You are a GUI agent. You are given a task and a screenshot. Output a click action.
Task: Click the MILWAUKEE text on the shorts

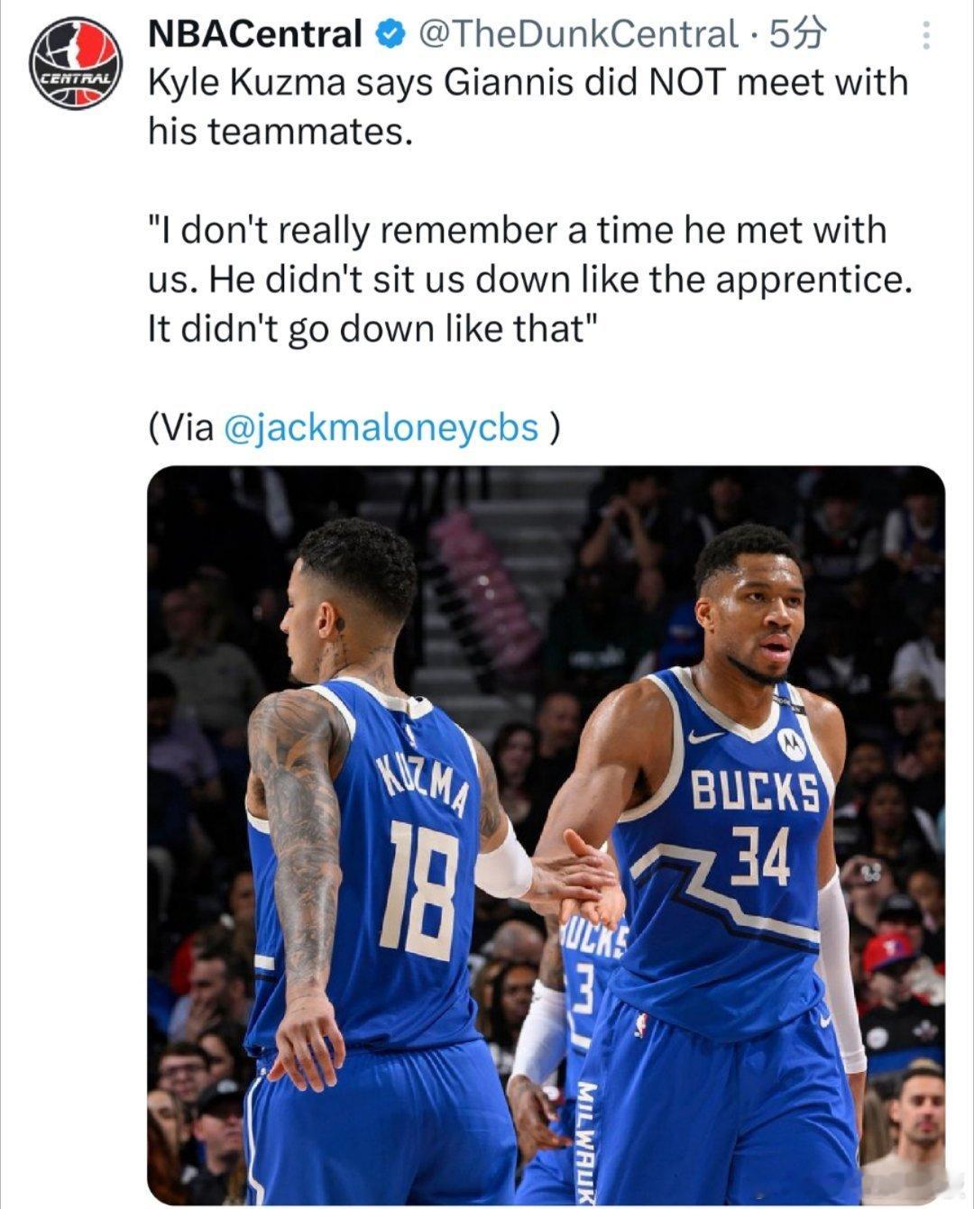[586, 1141]
